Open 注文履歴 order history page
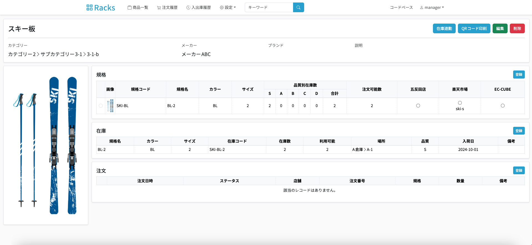Image resolution: width=532 pixels, height=245 pixels. coord(167,7)
